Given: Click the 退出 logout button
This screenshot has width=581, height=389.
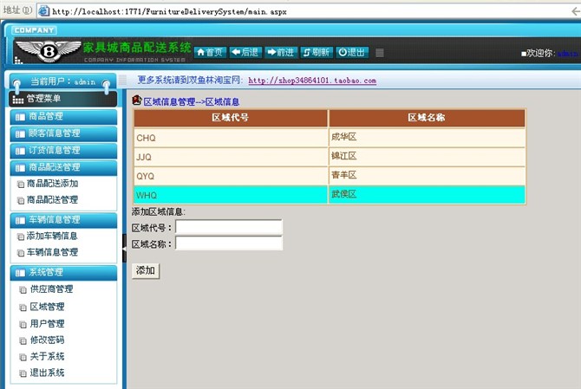Looking at the screenshot, I should pos(352,52).
